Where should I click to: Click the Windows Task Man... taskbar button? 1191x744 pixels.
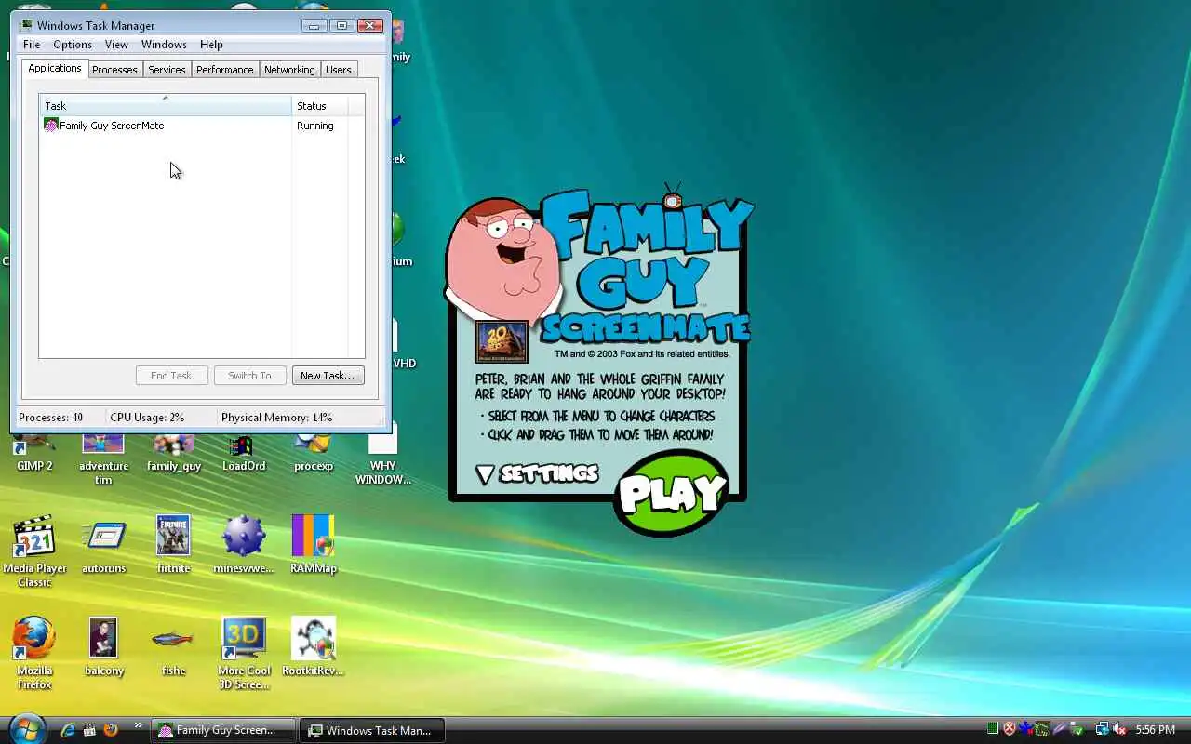[372, 730]
